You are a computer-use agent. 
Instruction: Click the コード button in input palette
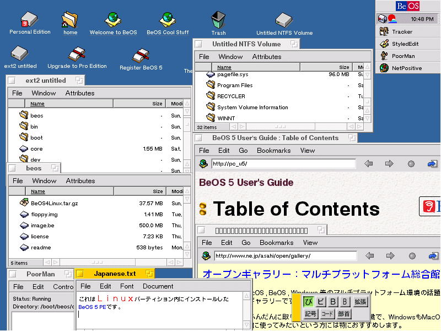point(327,313)
